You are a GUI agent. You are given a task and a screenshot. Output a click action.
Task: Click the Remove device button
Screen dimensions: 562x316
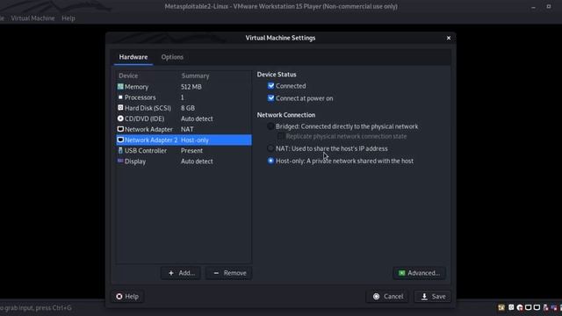coord(229,273)
